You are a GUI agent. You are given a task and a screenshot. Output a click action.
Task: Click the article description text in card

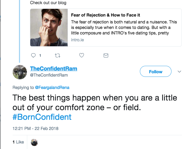(124, 28)
